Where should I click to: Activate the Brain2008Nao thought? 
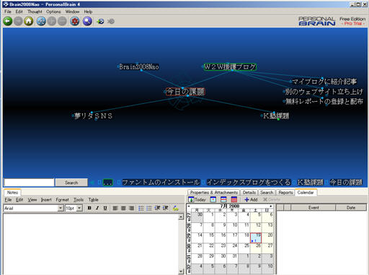(x=139, y=67)
